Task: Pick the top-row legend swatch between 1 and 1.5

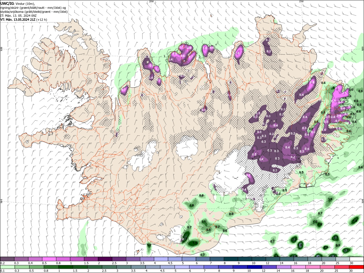Action: tap(77, 259)
